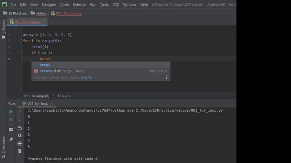Open the Structure tool window sidebar

tap(4, 147)
